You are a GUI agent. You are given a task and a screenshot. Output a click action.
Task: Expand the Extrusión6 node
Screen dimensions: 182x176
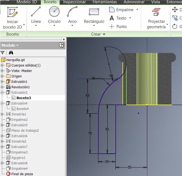2,136
